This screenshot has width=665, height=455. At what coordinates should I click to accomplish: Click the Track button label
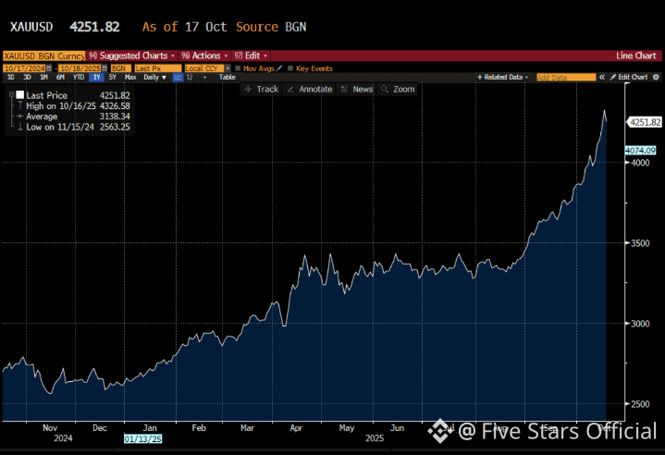click(267, 89)
